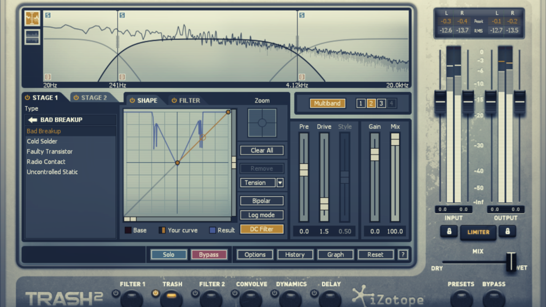546x307 pixels.
Task: Select band count 4
Action: tap(391, 103)
